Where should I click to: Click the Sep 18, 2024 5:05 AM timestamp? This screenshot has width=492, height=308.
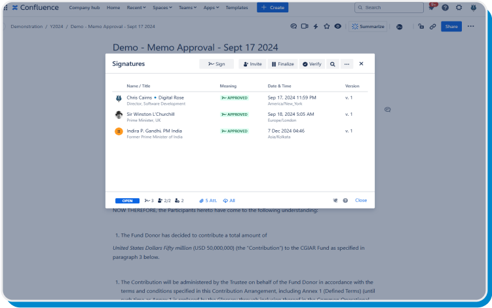click(291, 114)
